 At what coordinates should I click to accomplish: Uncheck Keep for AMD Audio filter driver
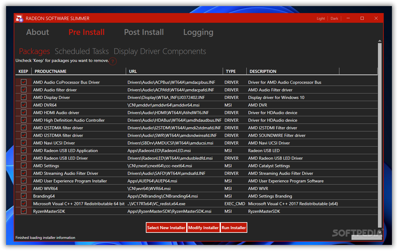[x=23, y=90]
